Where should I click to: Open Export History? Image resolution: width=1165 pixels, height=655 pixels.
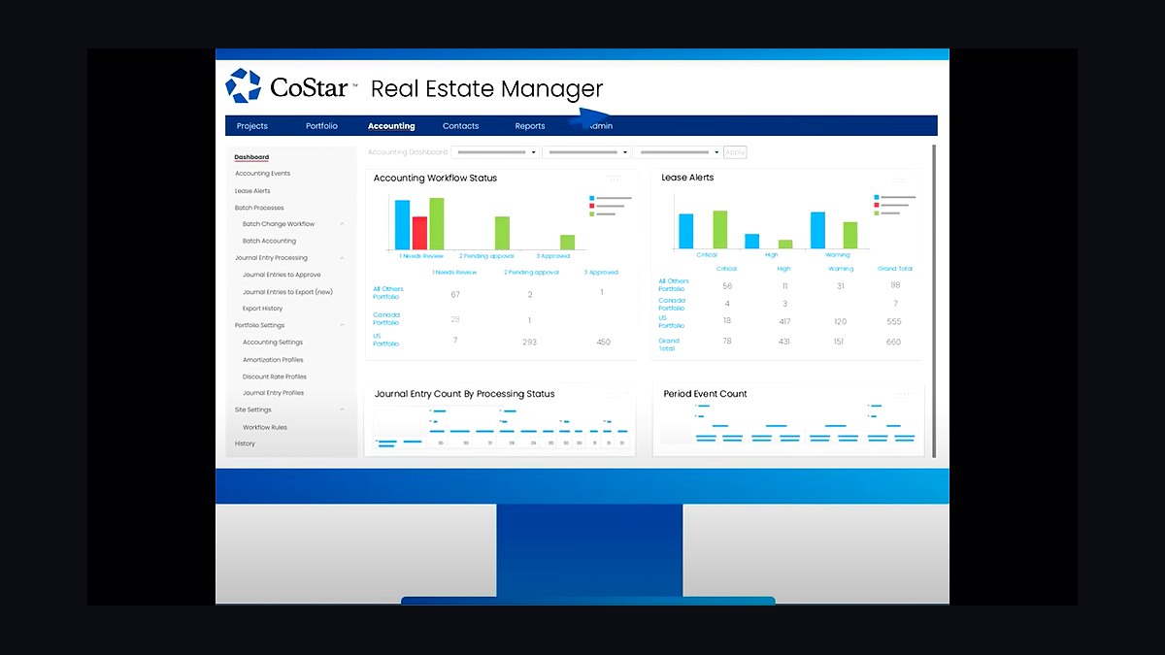263,309
